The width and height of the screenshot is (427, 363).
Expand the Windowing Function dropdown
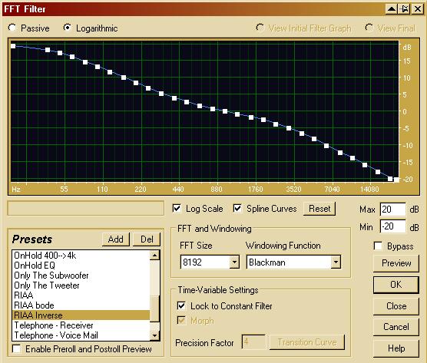336,262
